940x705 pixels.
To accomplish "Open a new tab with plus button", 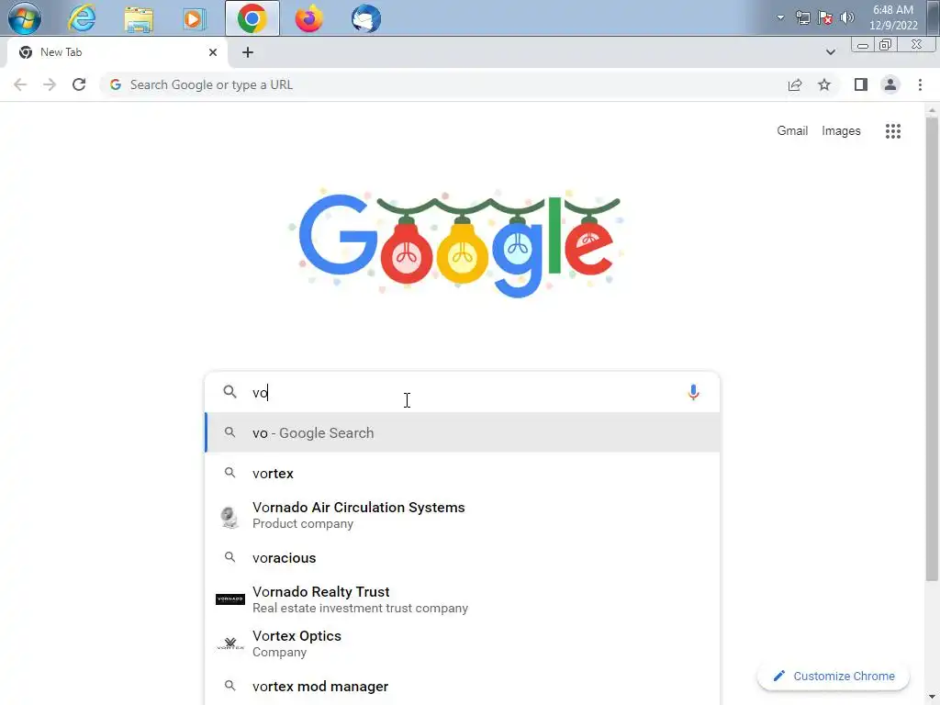I will click(248, 52).
